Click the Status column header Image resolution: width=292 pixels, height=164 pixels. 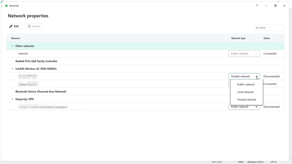[267, 38]
